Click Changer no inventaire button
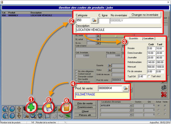Viewport: 171px width, 124px height. (x=145, y=15)
